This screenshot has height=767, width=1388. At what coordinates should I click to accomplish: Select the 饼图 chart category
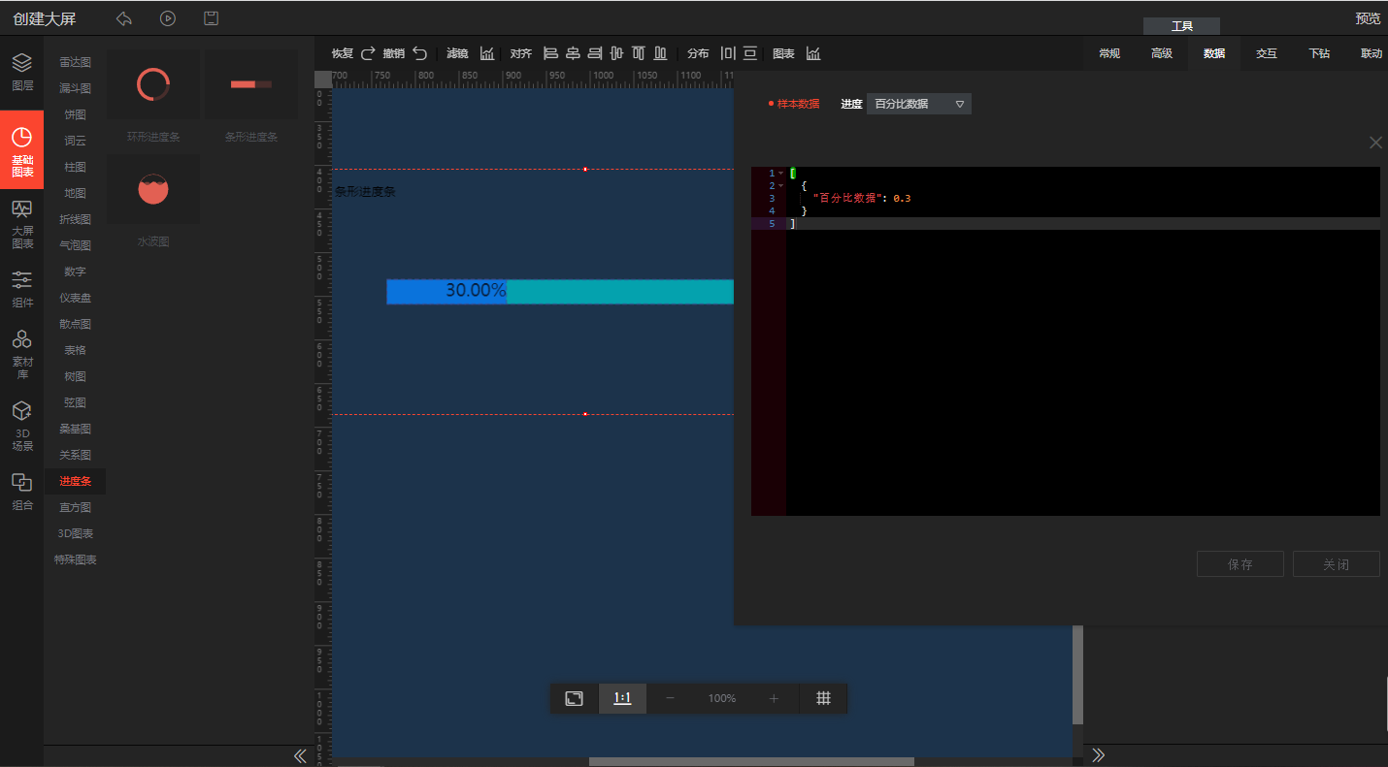(x=76, y=114)
